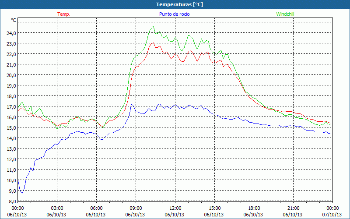Click the 18:00 time label
350x219 pixels.
click(254, 208)
